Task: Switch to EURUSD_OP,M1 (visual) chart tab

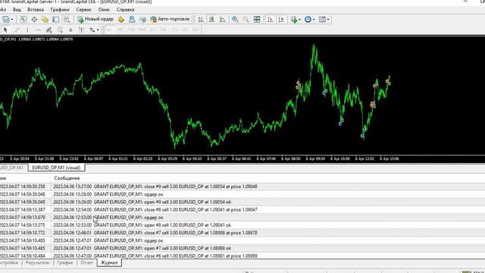Action: click(56, 168)
